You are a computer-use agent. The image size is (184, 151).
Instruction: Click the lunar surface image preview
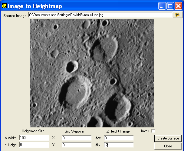[91, 73]
